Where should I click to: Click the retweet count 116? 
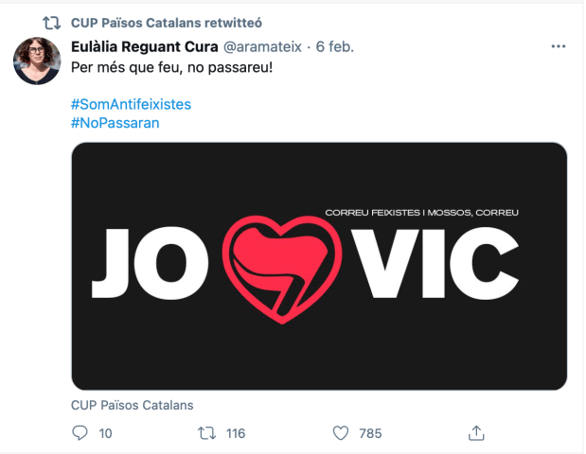pyautogui.click(x=236, y=433)
